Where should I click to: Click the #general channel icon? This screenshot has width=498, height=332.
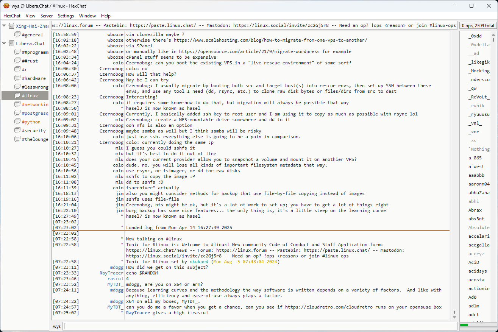(x=17, y=35)
